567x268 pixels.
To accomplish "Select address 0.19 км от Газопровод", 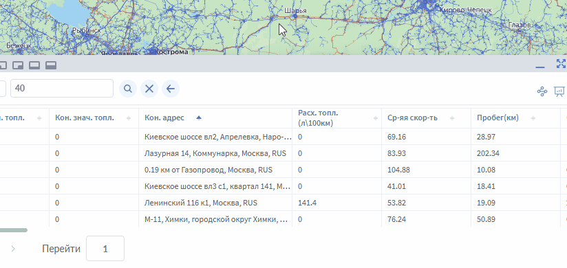I will pos(208,170).
